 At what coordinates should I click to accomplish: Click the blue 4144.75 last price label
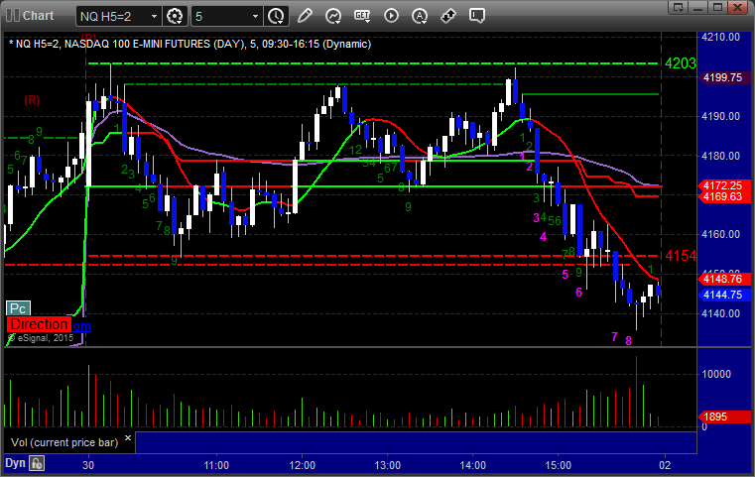[x=723, y=295]
